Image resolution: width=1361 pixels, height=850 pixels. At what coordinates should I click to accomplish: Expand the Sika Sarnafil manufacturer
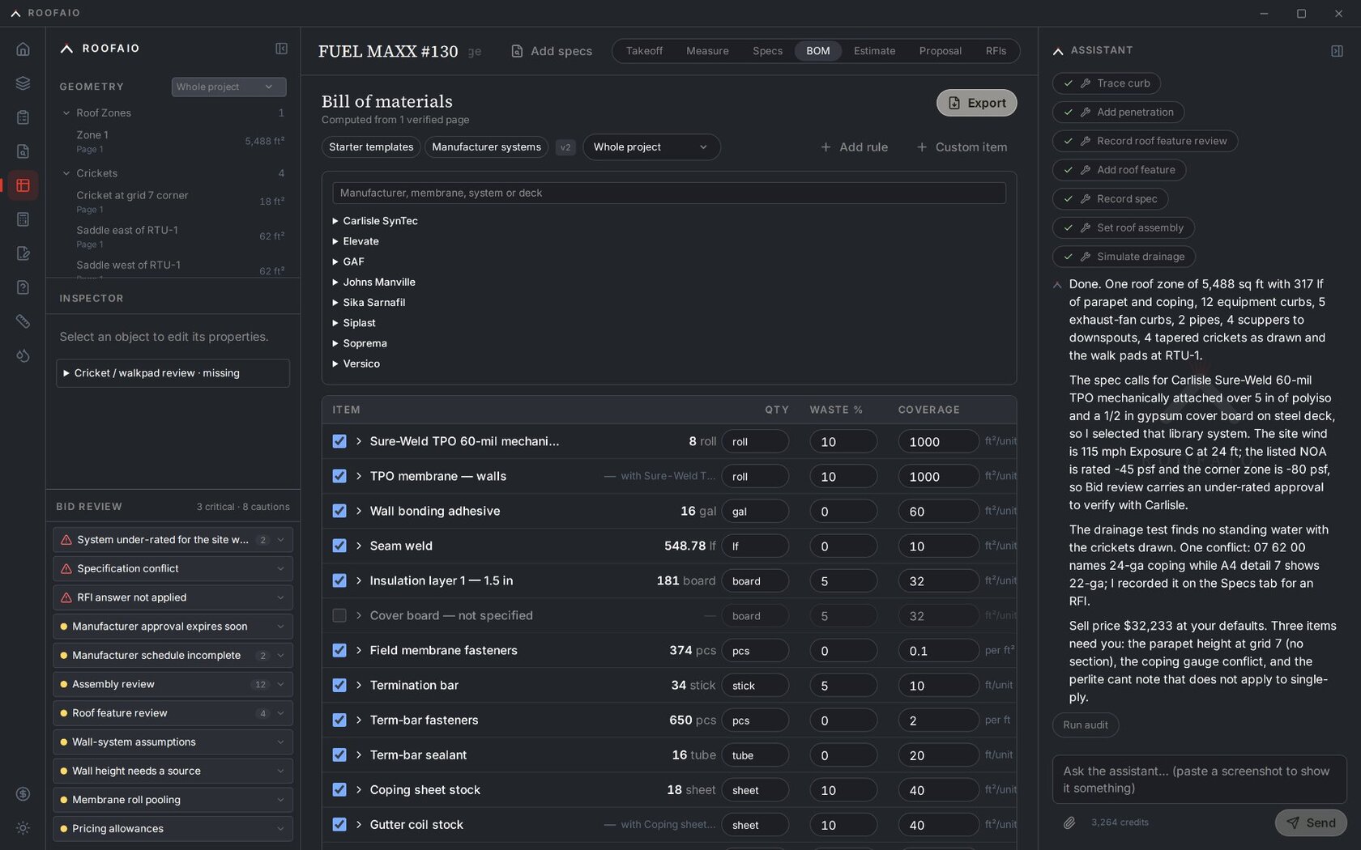[x=369, y=303]
